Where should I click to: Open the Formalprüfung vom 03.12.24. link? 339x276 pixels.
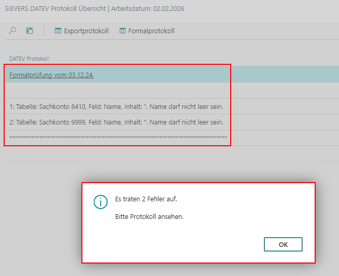51,75
